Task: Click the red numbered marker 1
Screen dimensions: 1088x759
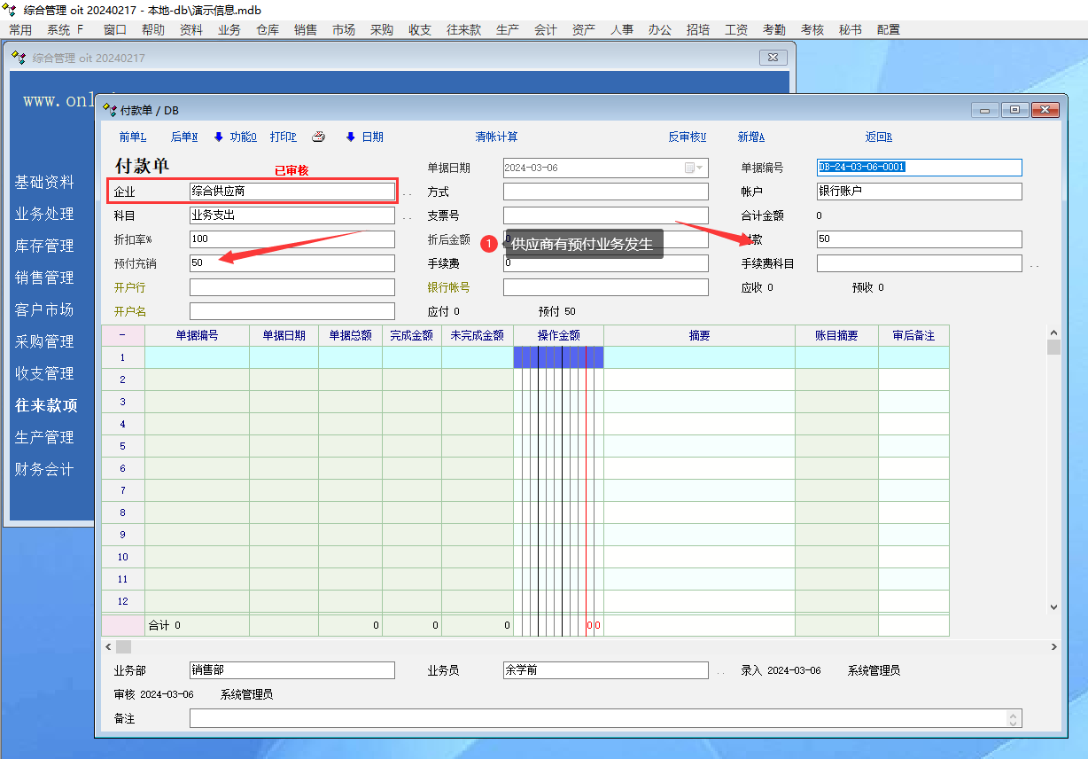Action: [488, 244]
